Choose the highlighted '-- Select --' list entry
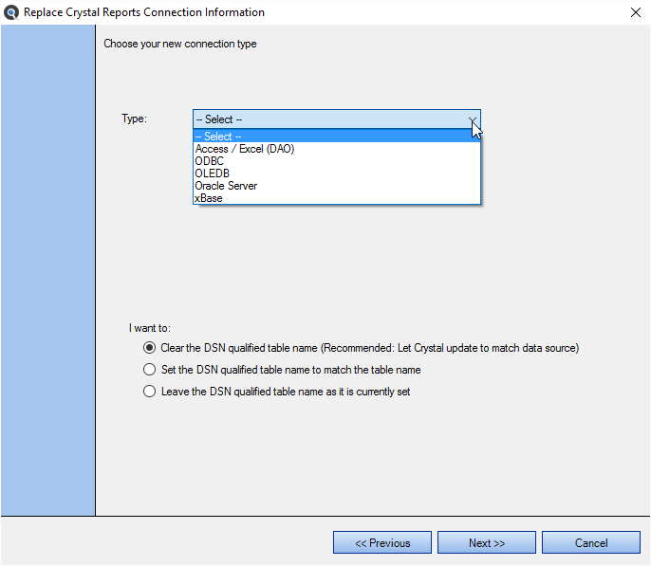Screen dimensions: 651x566 click(x=337, y=136)
